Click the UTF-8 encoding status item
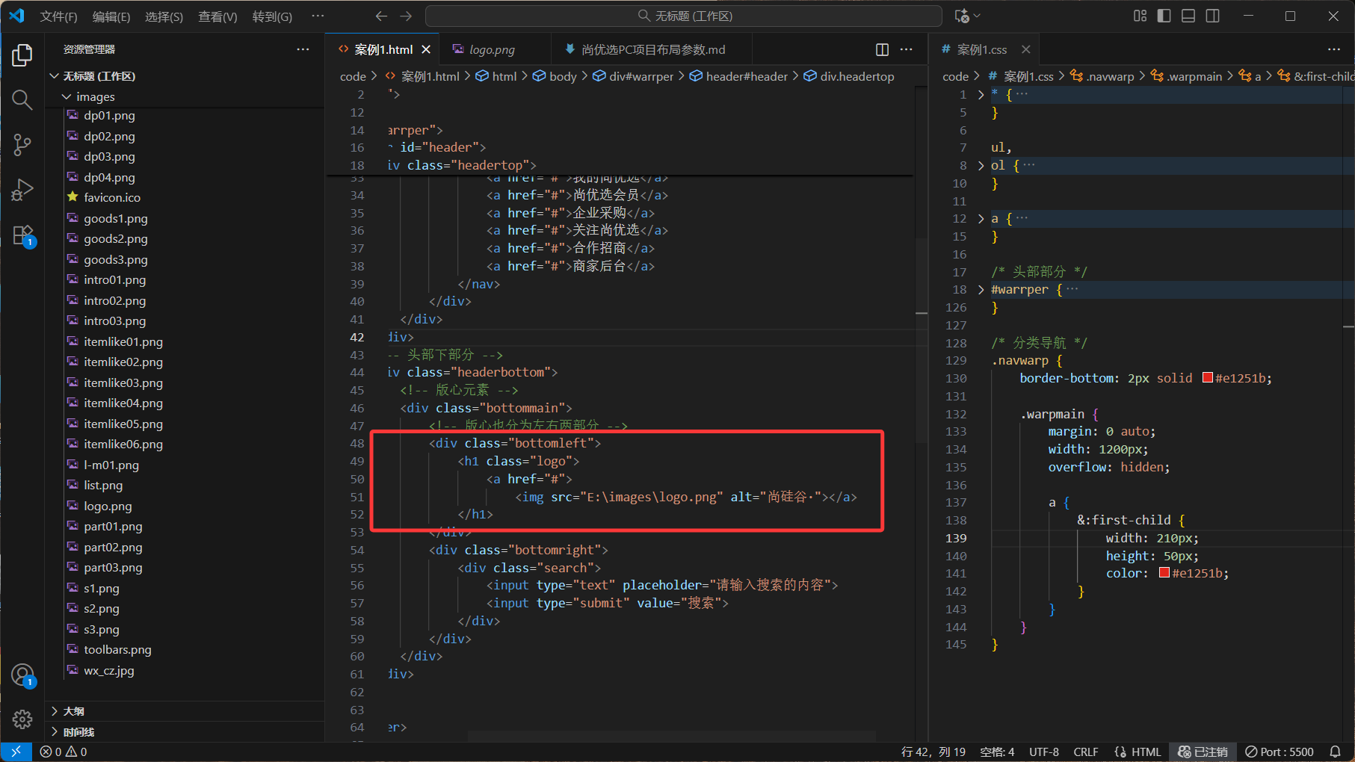The image size is (1355, 762). [x=1044, y=752]
